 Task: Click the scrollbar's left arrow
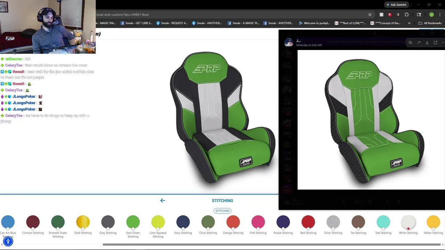tap(2, 244)
